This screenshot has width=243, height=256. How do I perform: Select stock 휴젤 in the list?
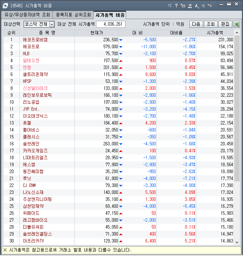point(27,123)
